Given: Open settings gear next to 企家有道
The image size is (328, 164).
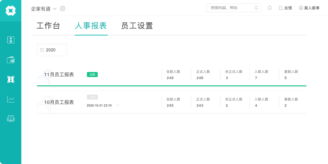Looking at the screenshot, I should [x=63, y=8].
